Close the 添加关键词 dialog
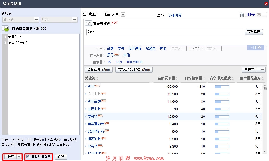Screen dimensions: 269x161 coord(266,3)
